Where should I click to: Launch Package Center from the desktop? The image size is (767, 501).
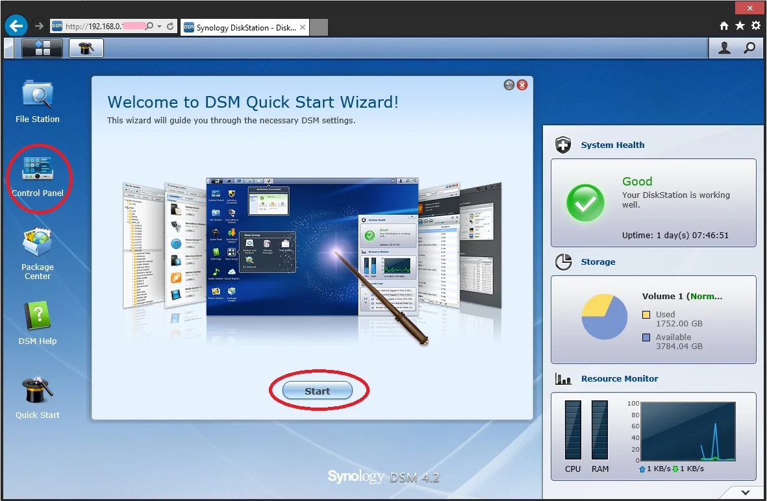click(37, 254)
